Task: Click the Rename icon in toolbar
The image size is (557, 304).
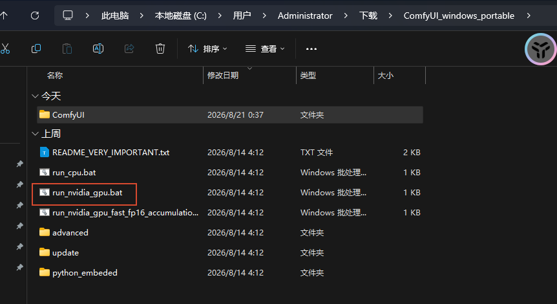Action: (x=98, y=49)
